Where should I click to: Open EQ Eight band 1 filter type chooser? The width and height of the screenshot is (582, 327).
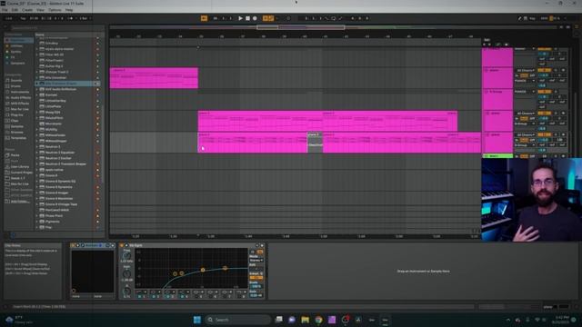[141, 292]
